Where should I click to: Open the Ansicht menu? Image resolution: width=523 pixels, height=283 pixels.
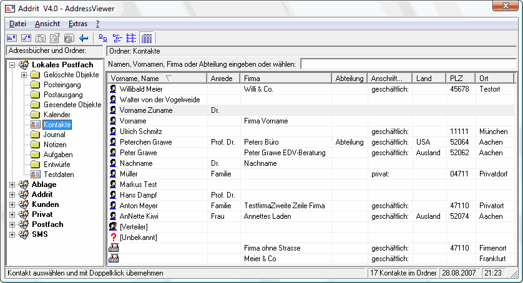47,24
